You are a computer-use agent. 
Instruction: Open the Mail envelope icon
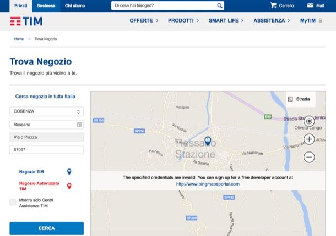pyautogui.click(x=310, y=5)
